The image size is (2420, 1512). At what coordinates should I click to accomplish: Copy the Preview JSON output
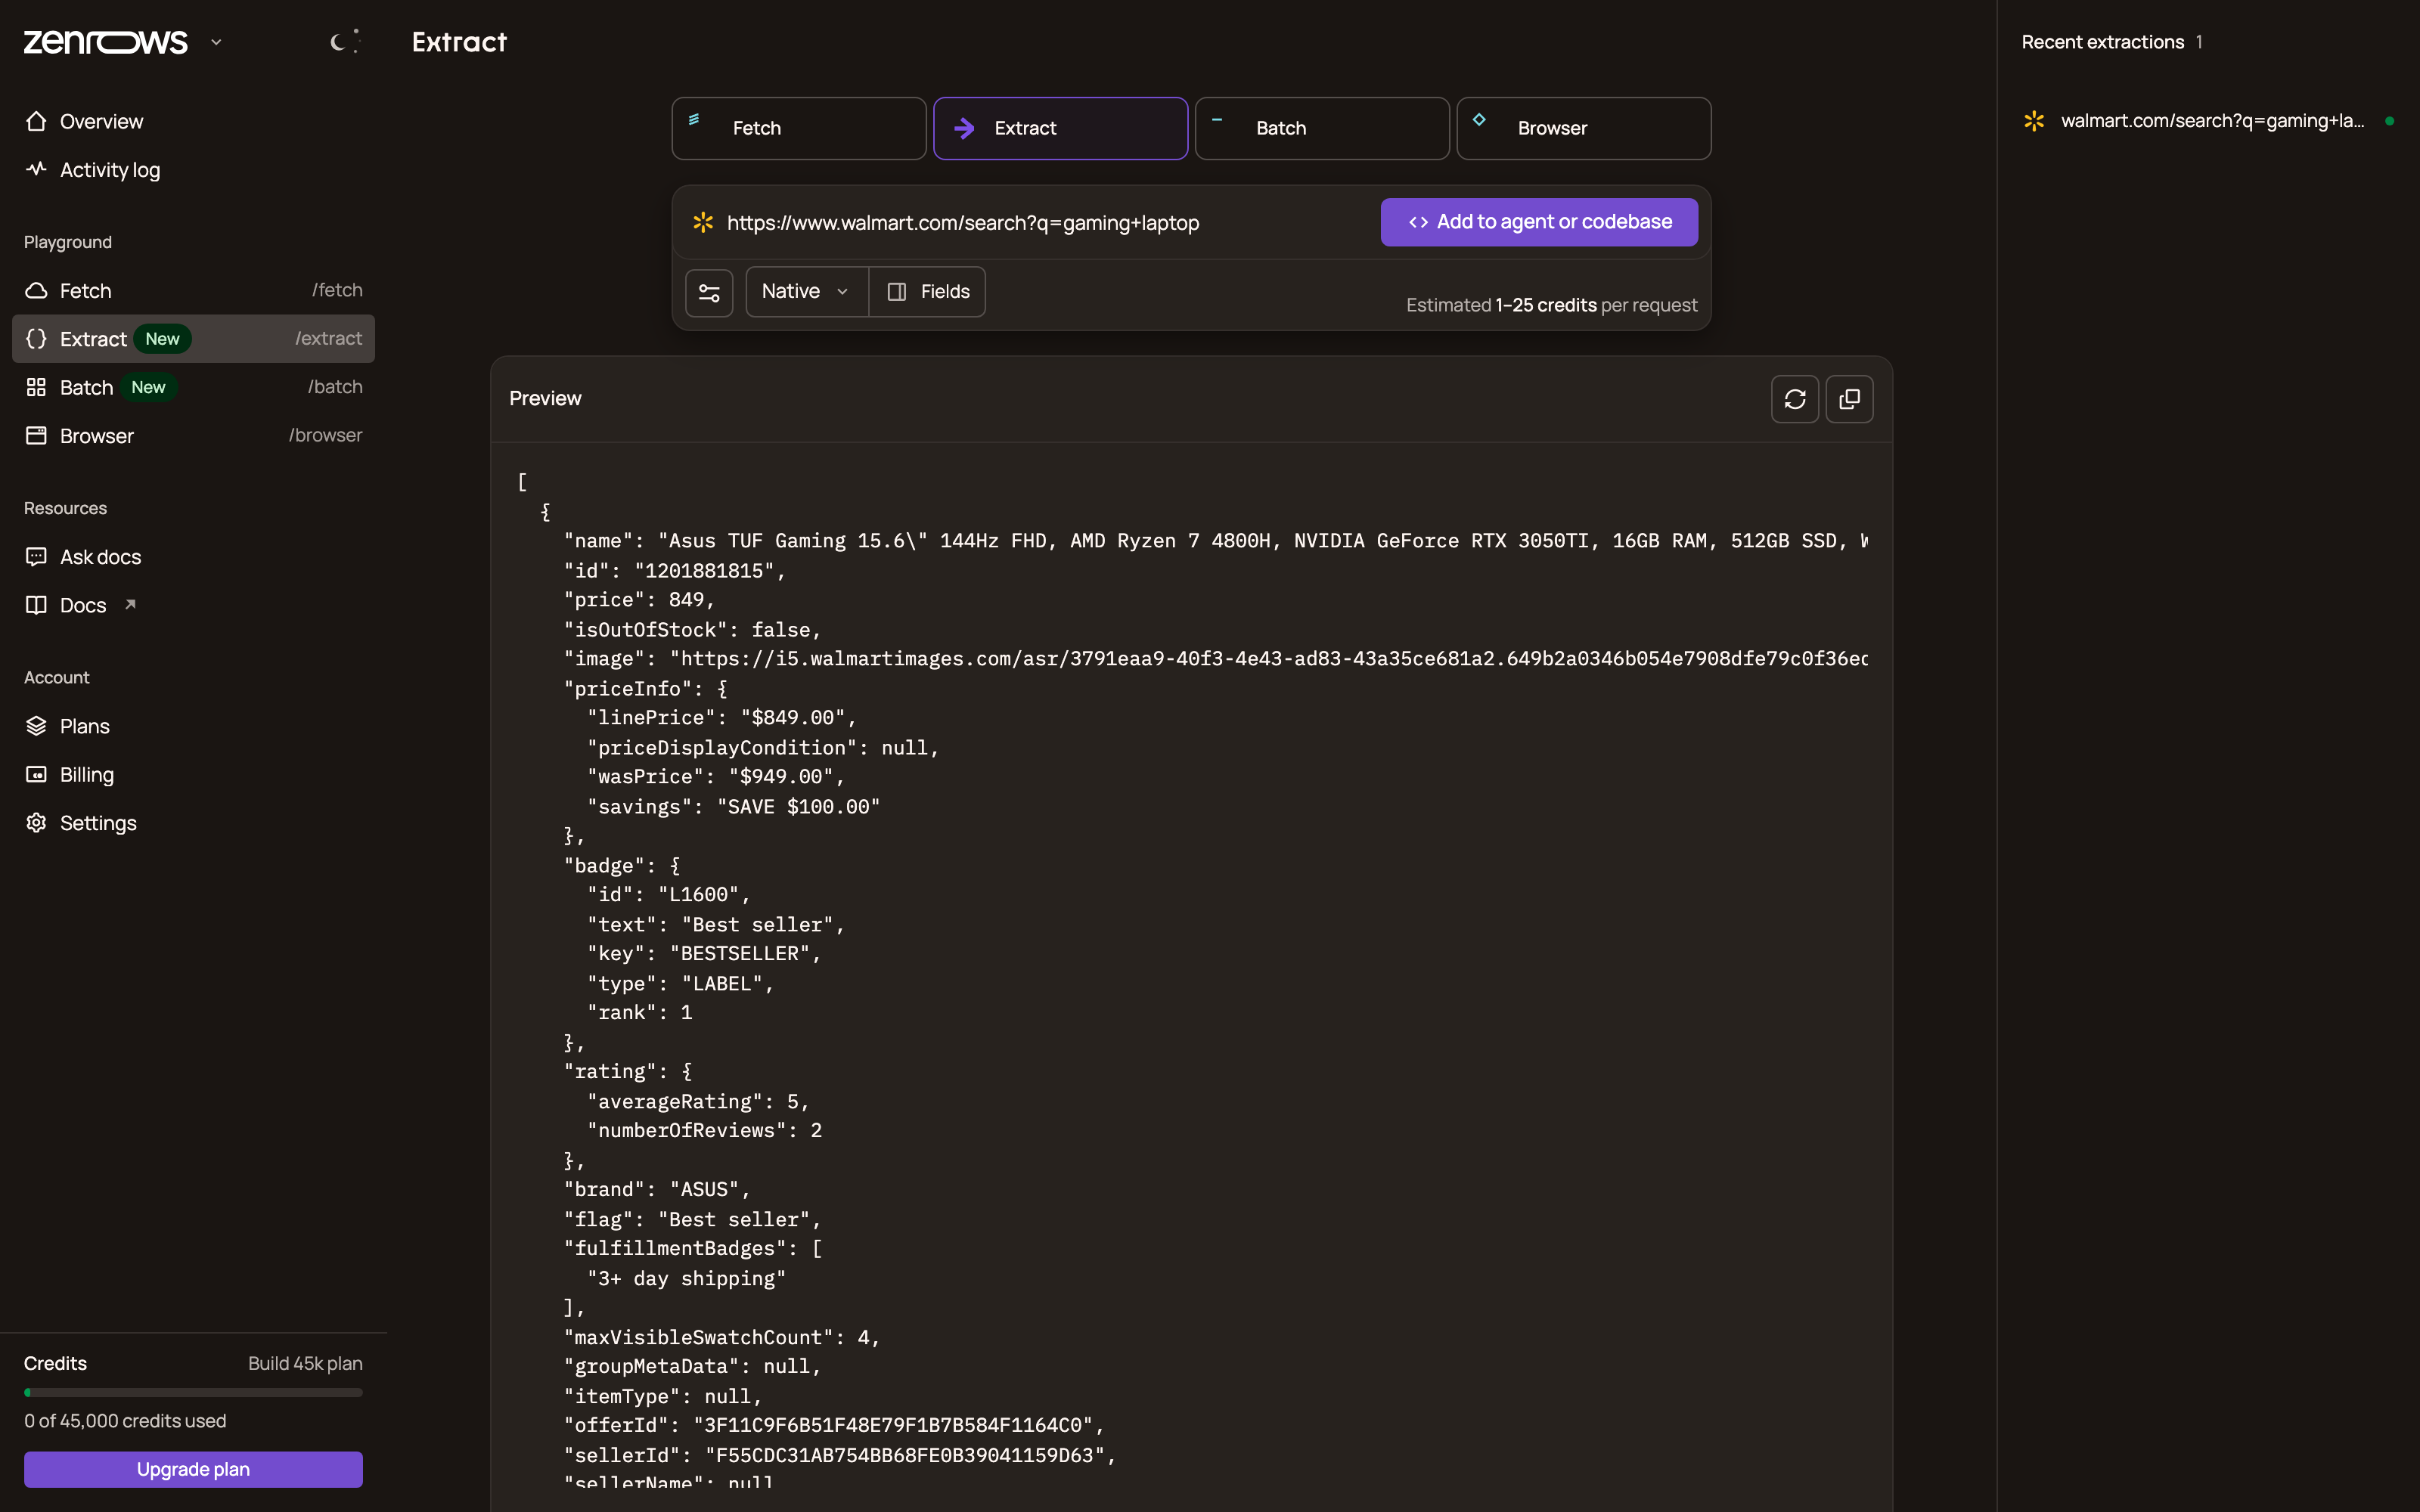[x=1850, y=399]
